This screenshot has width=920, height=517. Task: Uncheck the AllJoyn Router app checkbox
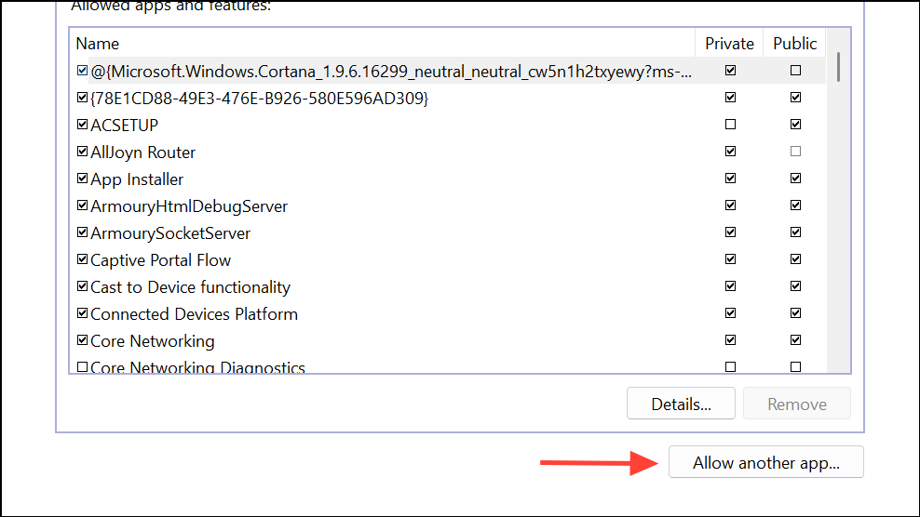83,152
